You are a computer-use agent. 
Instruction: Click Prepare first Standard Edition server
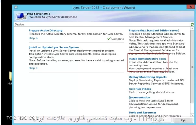154,31
